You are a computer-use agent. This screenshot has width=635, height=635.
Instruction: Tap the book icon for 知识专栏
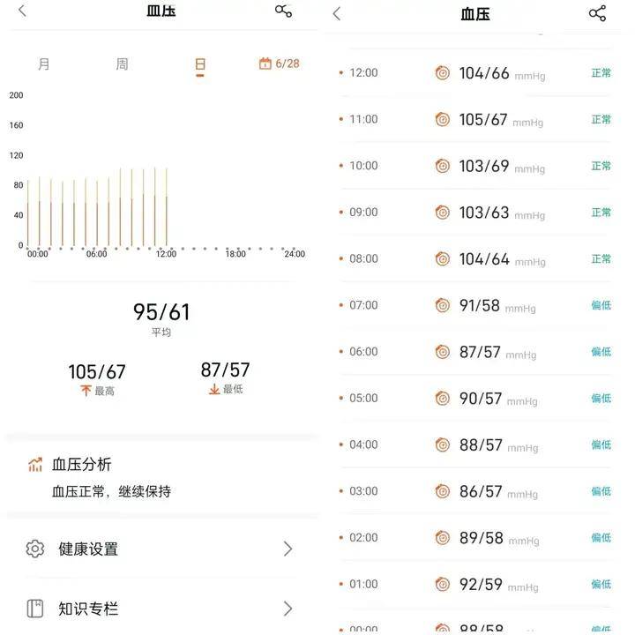click(x=34, y=609)
